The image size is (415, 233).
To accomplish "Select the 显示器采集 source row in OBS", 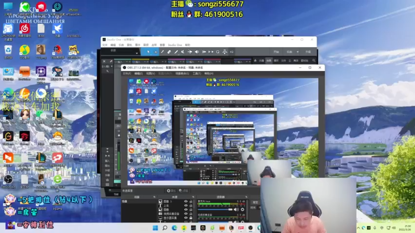I will pyautogui.click(x=171, y=218).
